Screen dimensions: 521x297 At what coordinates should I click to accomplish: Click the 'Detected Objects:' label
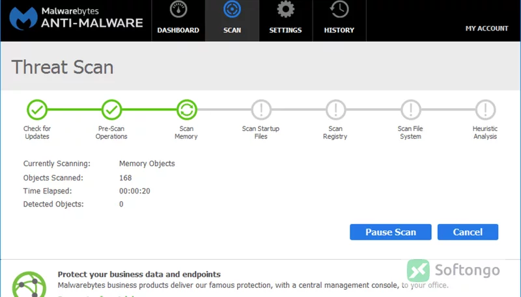point(53,205)
